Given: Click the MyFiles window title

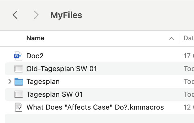Looking at the screenshot, I should click(x=66, y=15).
